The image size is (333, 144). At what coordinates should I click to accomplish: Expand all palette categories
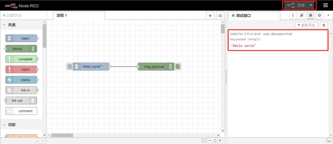(x=43, y=141)
